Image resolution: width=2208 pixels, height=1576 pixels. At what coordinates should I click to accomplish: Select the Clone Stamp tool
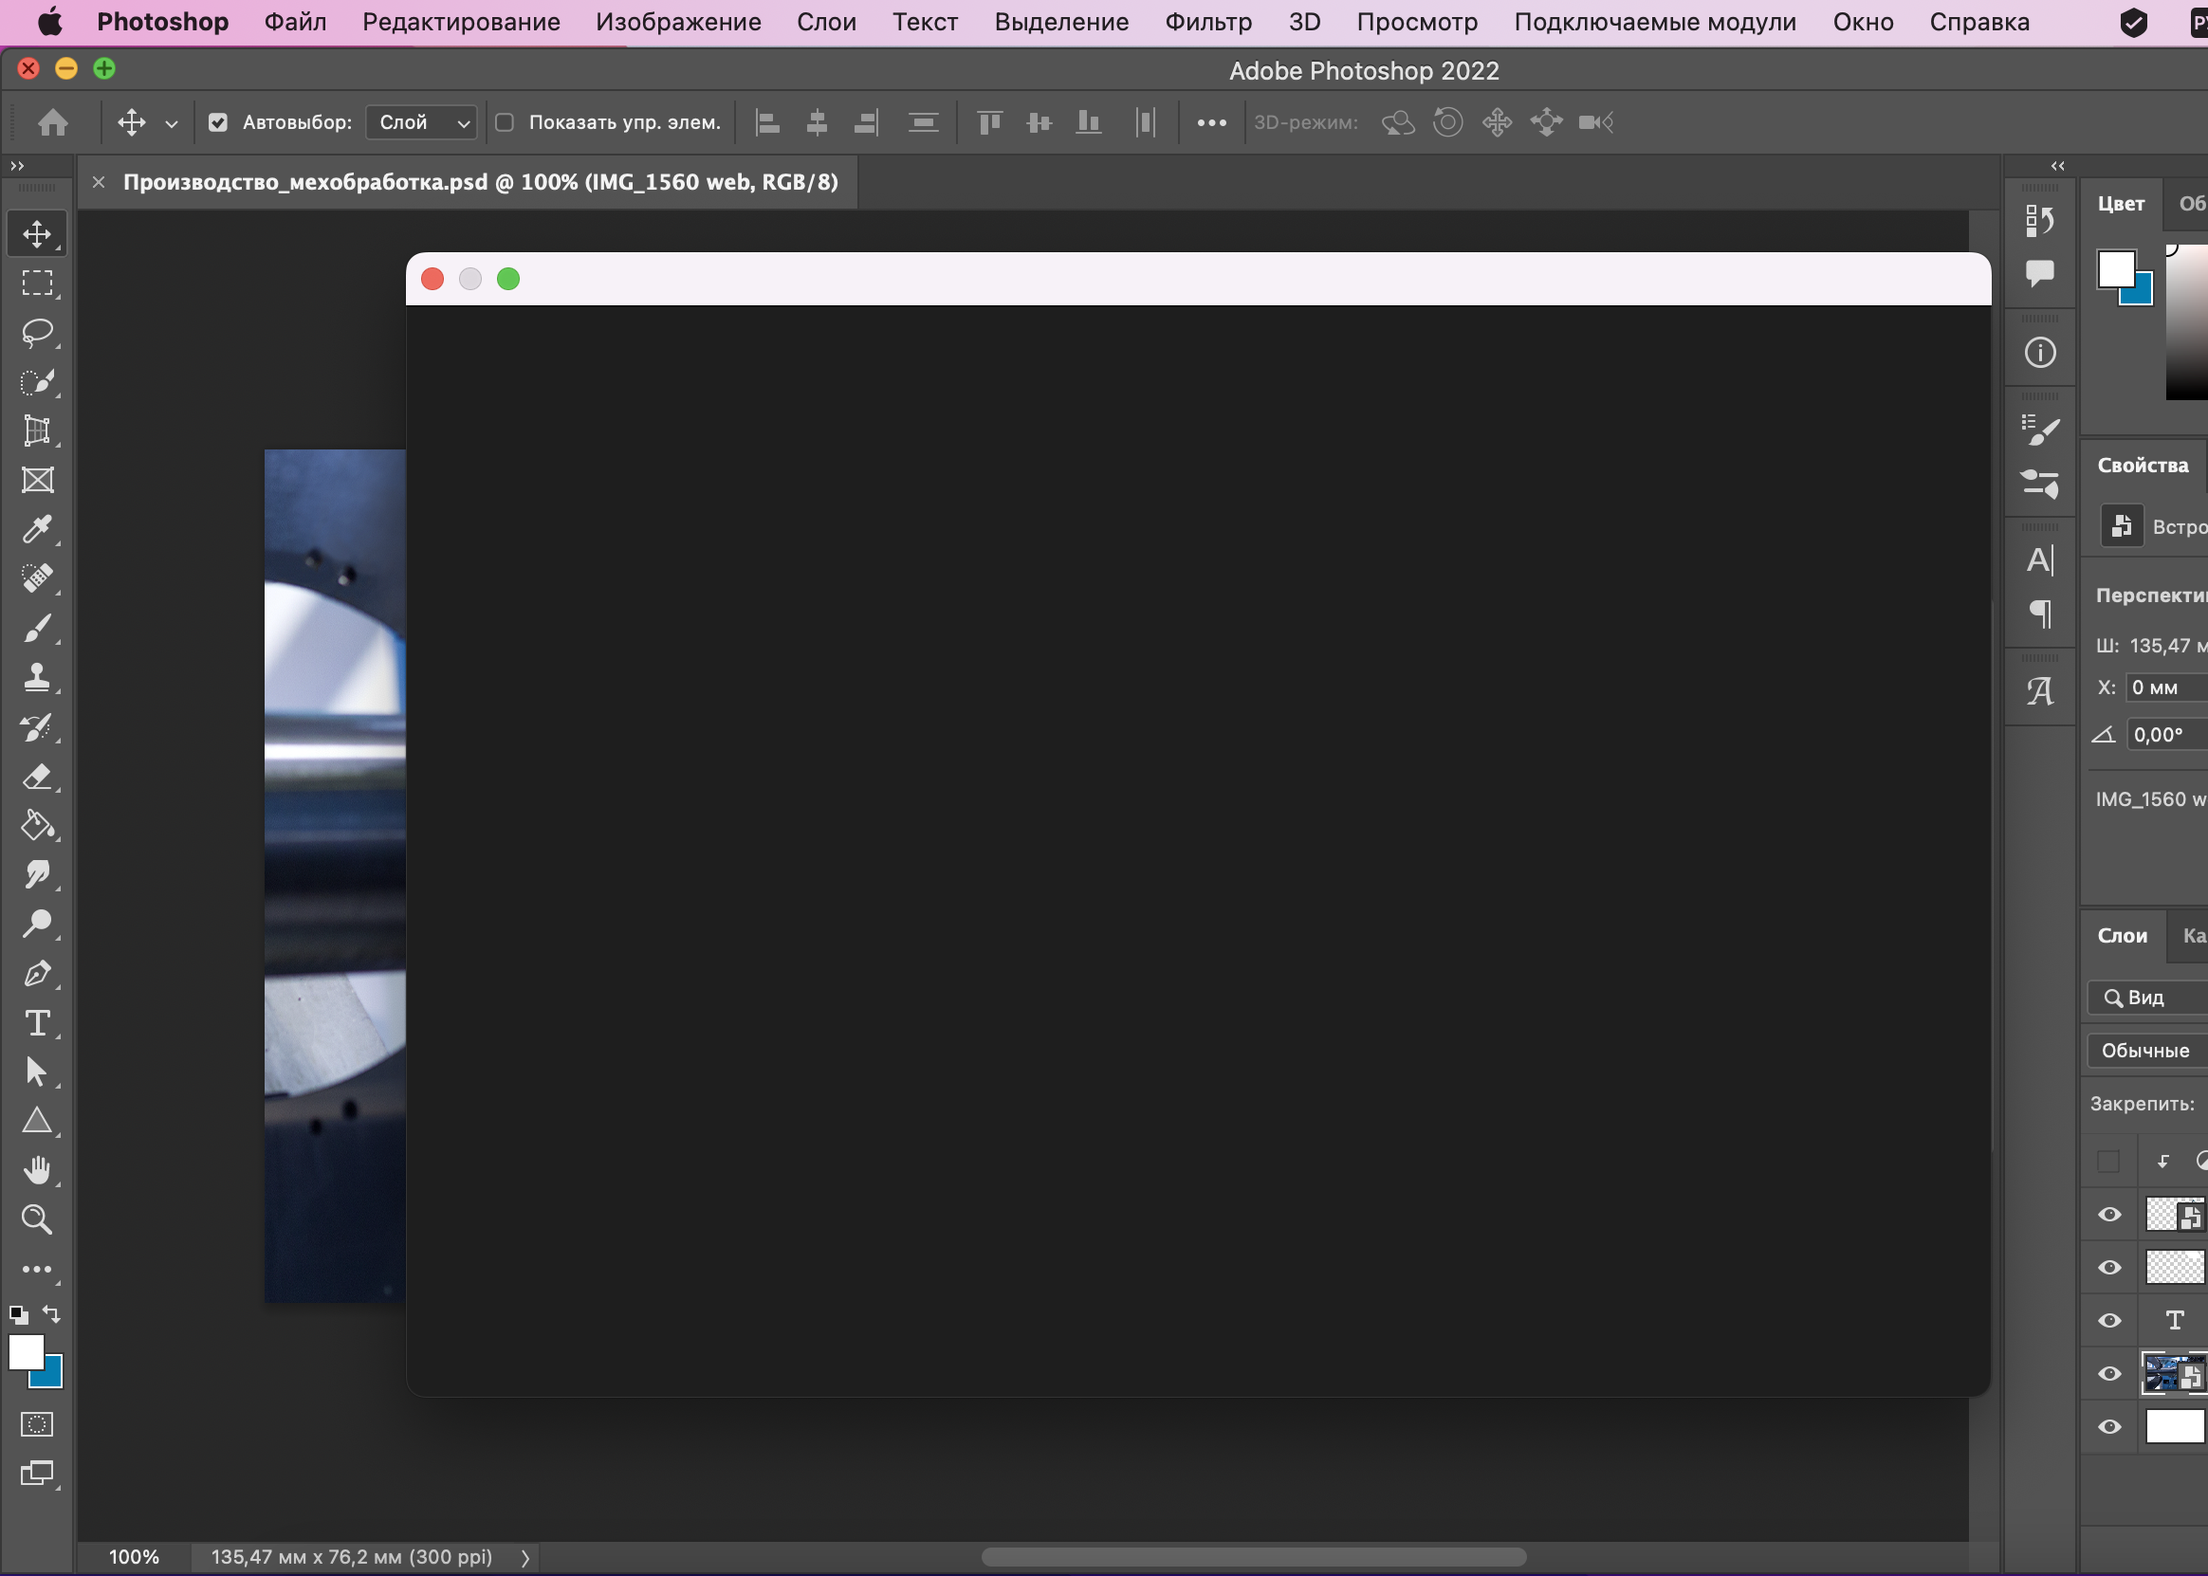coord(37,677)
